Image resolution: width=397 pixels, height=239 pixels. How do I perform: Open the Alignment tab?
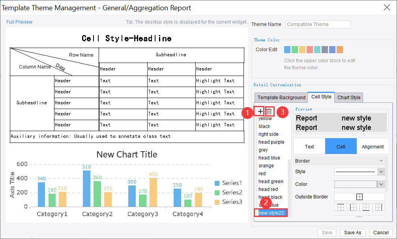[x=373, y=146]
